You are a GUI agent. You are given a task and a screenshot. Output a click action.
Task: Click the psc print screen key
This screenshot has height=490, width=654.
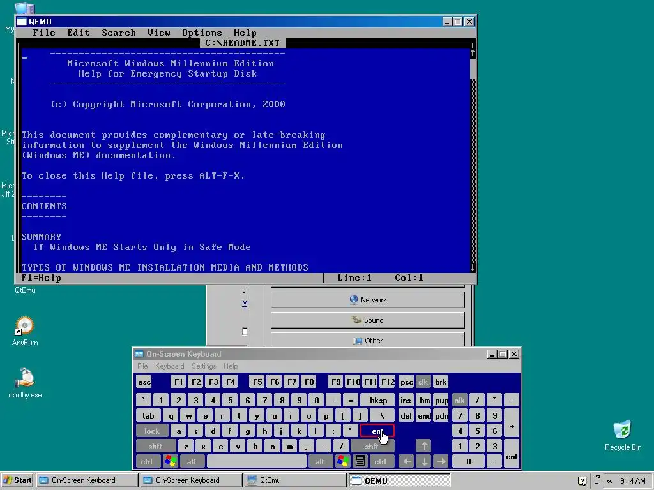tap(406, 382)
